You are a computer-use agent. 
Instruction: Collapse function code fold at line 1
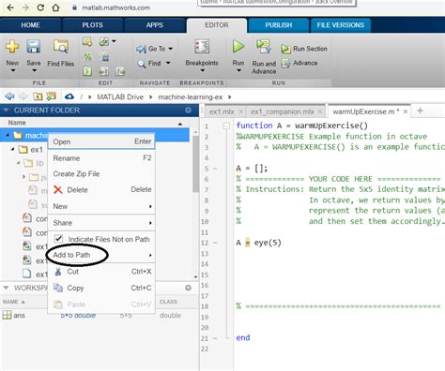(x=226, y=126)
